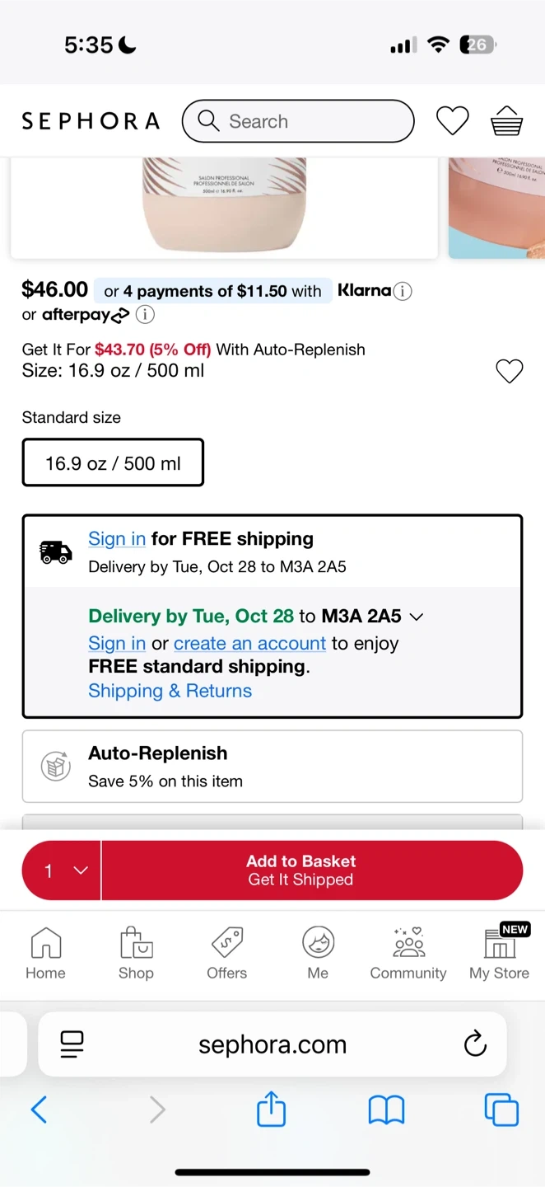Tap the Afterpay info icon
This screenshot has width=545, height=1187.
click(145, 314)
